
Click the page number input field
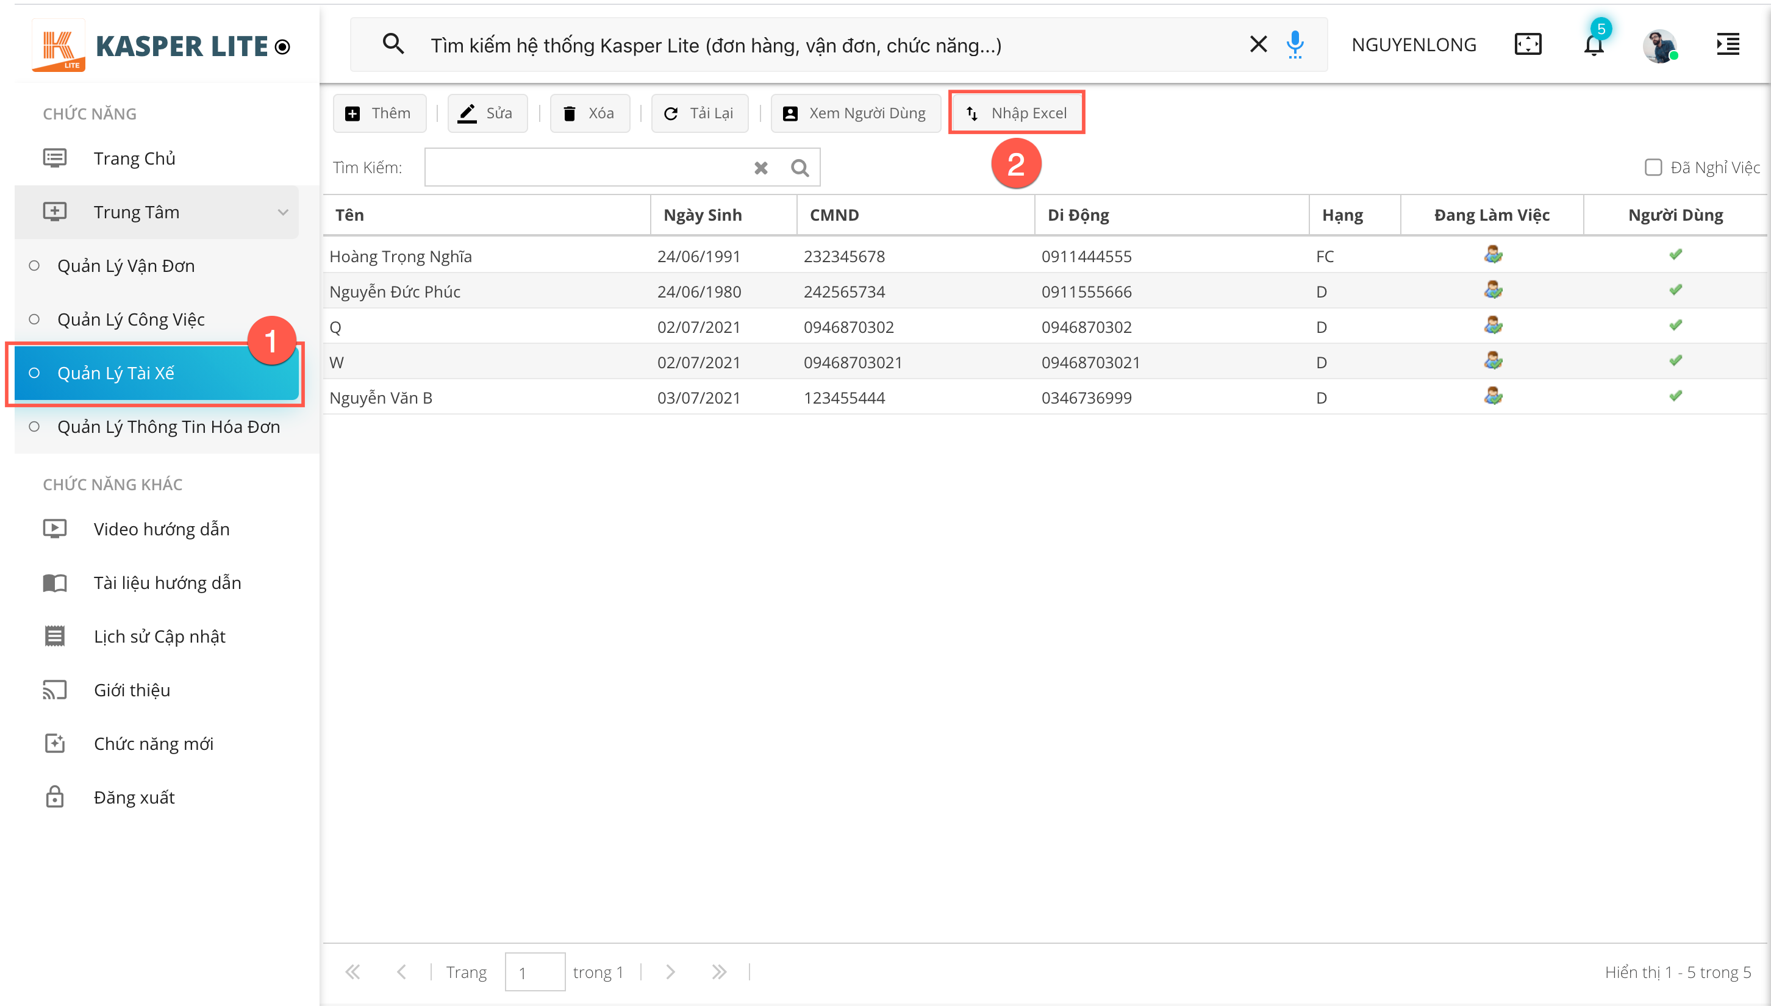(534, 972)
